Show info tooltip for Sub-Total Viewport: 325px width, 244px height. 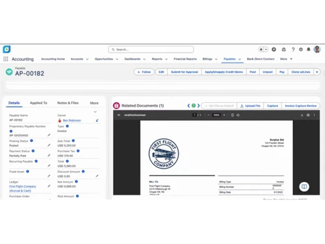pyautogui.click(x=73, y=141)
